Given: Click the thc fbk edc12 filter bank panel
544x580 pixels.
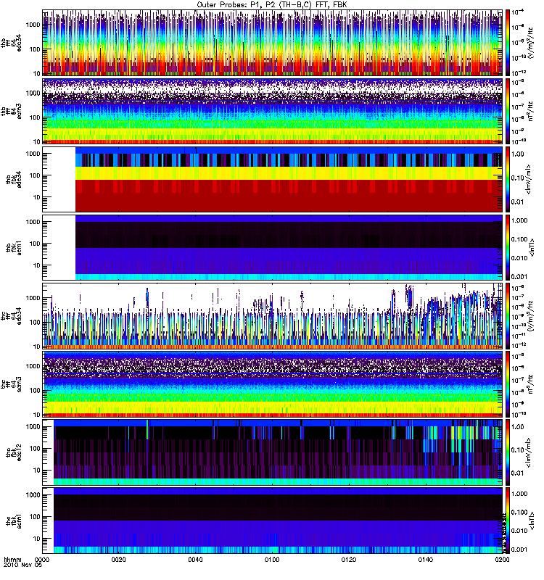Looking at the screenshot, I should 273,452.
